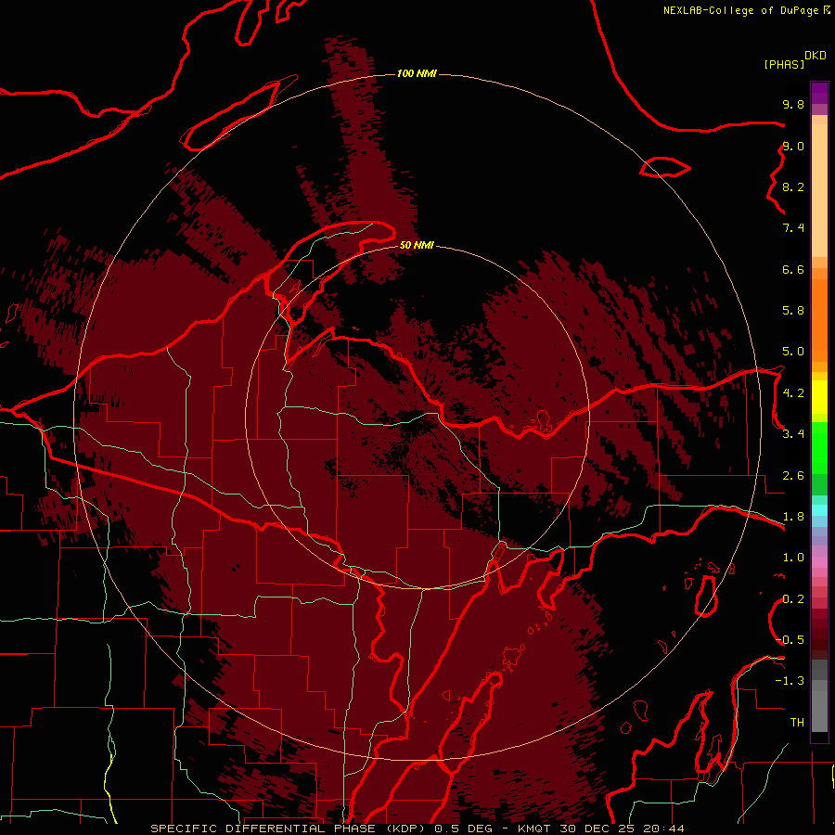
Task: Click the 50 NMI range ring label
Action: click(x=417, y=245)
